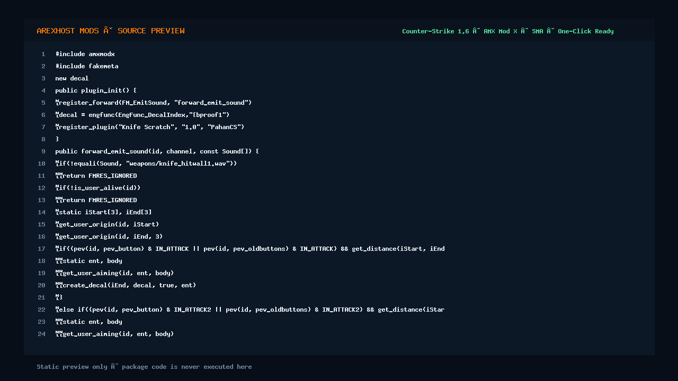Click the 'create_decal(iEnd, decal, true, ent)' line
Viewport: 678px width, 381px height.
tap(126, 285)
